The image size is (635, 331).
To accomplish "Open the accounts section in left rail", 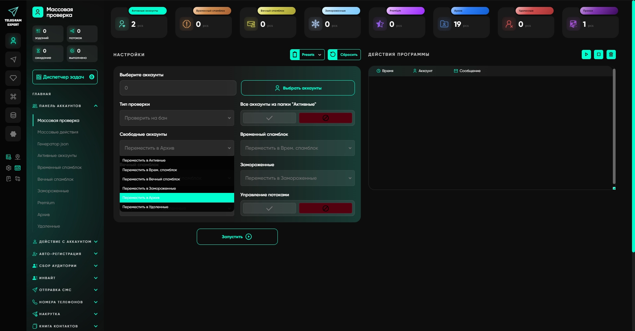I will (x=13, y=41).
